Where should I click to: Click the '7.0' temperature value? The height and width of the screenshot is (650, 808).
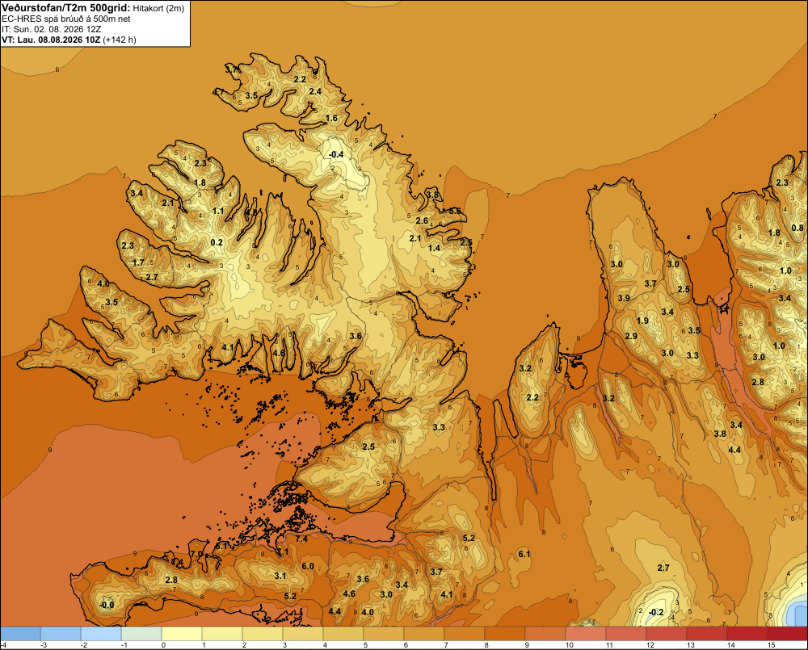[x=197, y=554]
